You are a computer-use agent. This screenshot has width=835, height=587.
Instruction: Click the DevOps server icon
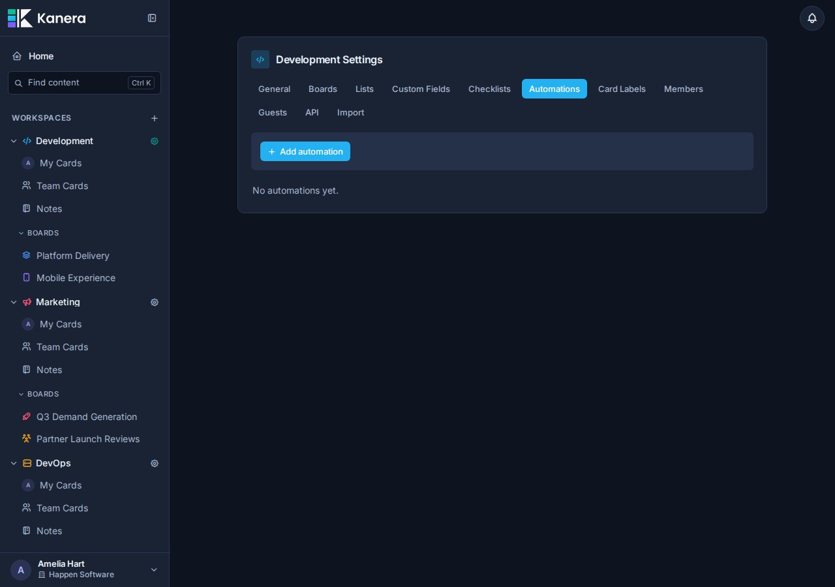(x=27, y=463)
